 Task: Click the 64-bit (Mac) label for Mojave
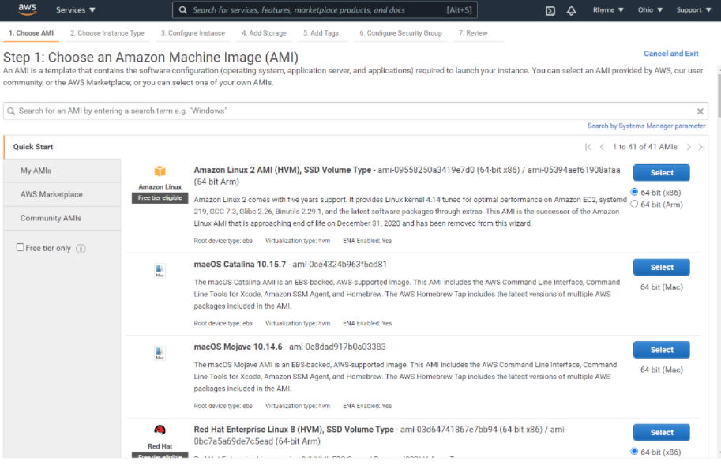coord(661,370)
